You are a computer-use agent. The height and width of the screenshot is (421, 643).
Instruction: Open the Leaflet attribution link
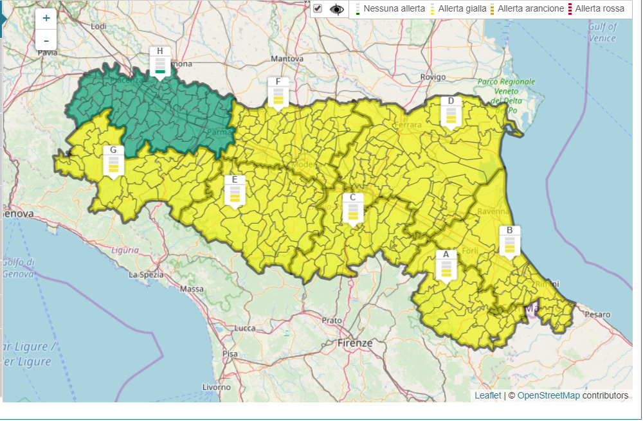tap(487, 395)
